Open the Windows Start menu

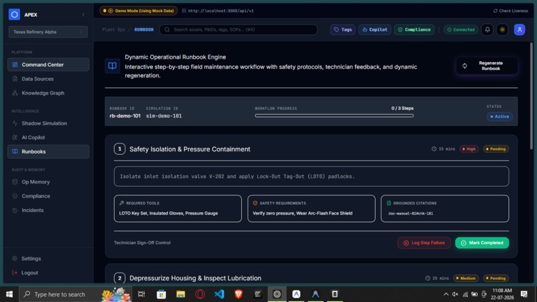pos(9,294)
